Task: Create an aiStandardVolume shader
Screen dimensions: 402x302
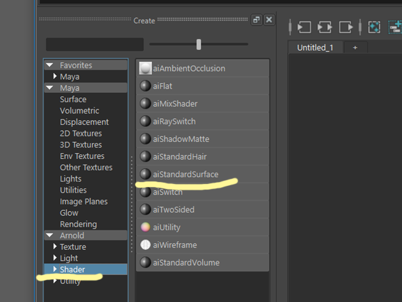Action: point(202,262)
